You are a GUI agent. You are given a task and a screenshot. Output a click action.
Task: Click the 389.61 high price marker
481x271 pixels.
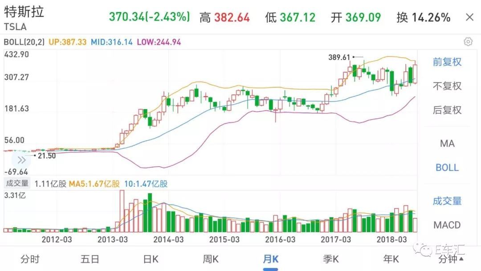pos(340,57)
